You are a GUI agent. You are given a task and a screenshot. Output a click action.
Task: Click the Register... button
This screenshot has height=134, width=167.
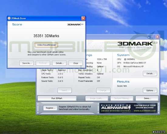pos(50,108)
